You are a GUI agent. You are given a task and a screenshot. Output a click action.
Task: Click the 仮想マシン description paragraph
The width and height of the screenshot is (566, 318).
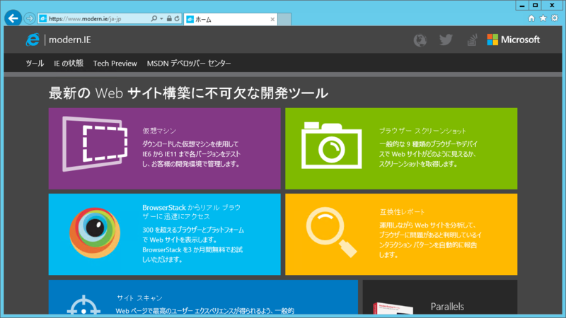(x=191, y=154)
